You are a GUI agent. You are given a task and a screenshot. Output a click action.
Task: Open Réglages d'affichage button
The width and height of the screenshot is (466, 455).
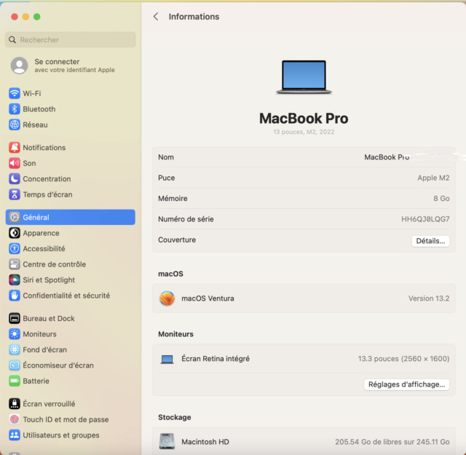pos(406,384)
